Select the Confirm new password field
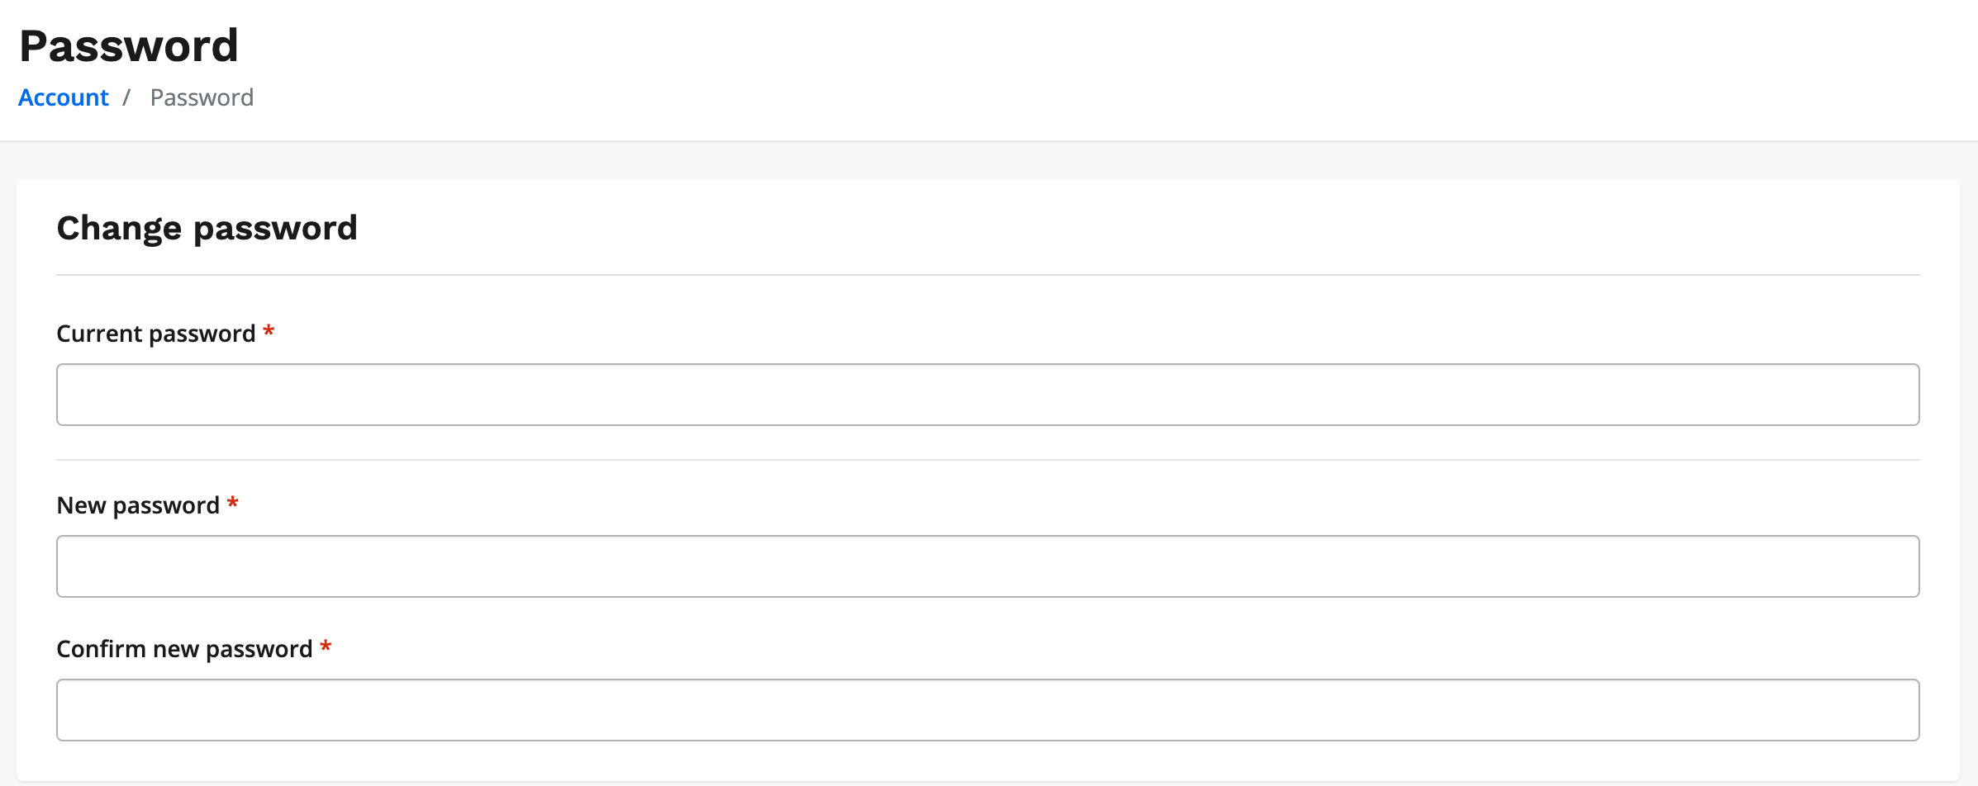1978x786 pixels. 987,710
